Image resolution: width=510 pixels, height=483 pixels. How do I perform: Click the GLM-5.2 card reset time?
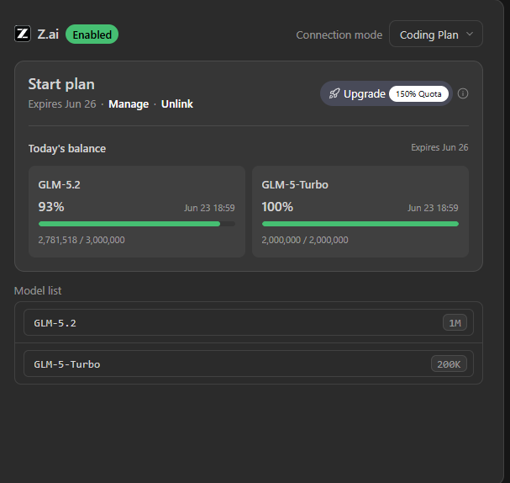[209, 208]
